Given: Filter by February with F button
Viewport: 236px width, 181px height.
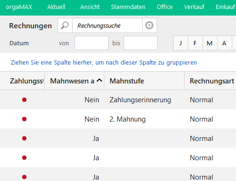Looking at the screenshot, I should pyautogui.click(x=195, y=43).
